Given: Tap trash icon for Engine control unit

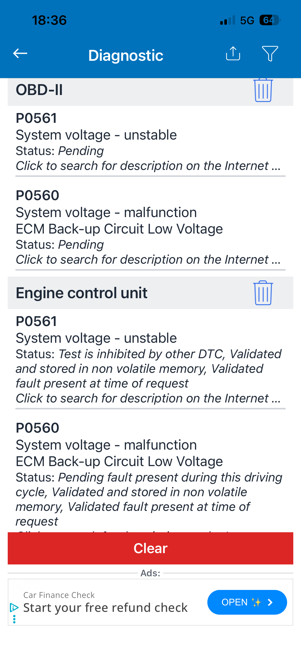Looking at the screenshot, I should point(263,293).
